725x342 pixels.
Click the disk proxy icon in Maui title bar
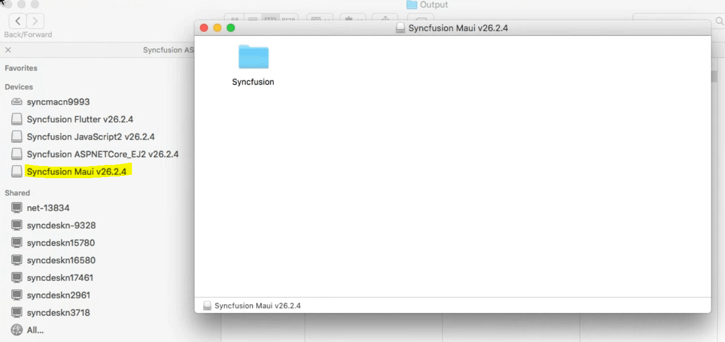click(401, 28)
